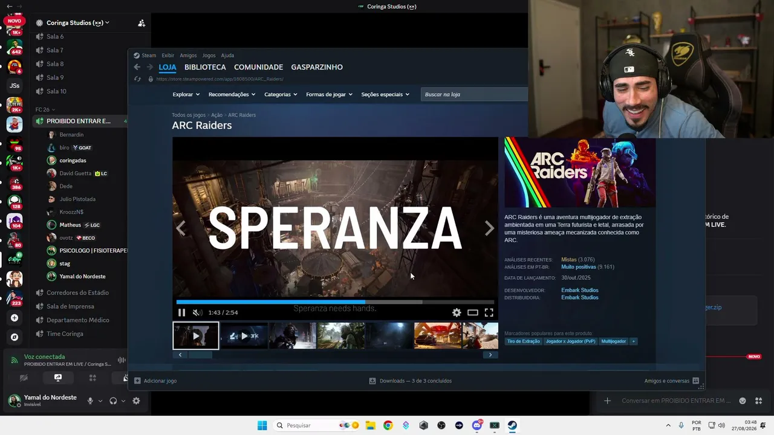Screen dimensions: 774x435
Task: Open the Ação breadcrumb link
Action: [216, 115]
